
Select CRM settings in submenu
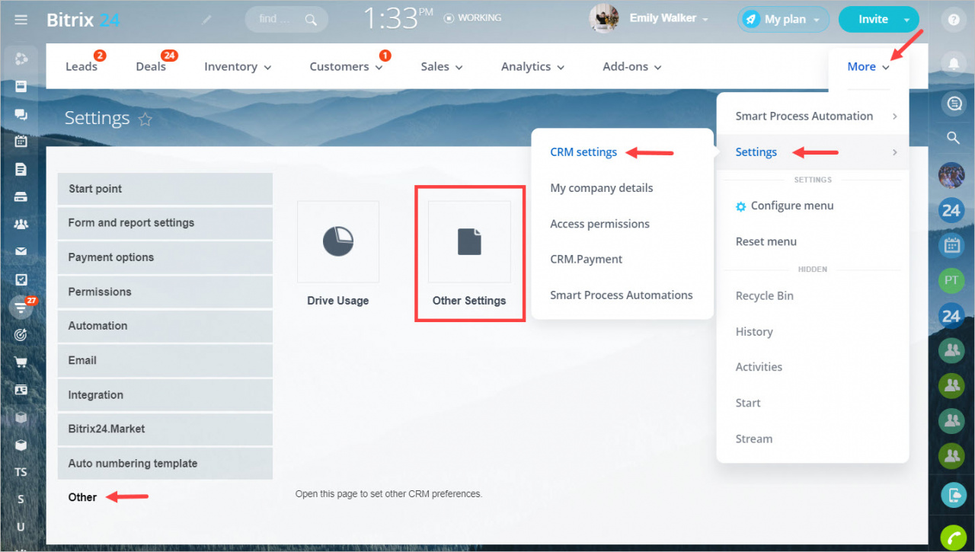[x=583, y=152]
